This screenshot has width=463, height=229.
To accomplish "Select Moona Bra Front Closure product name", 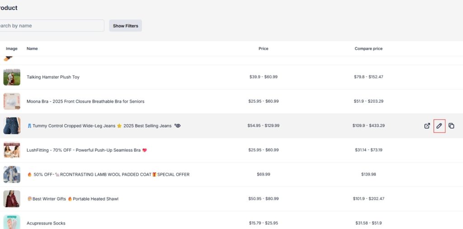I will [x=85, y=102].
